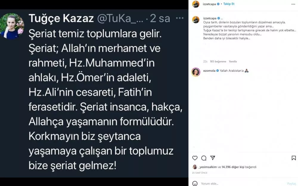Click the Yorum ekle comment field
298x186 pixels.
point(243,184)
